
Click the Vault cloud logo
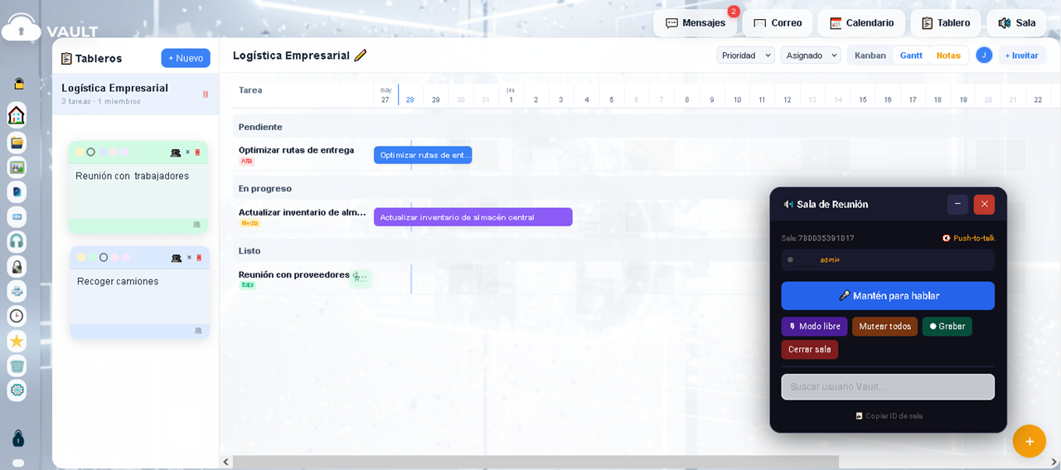[21, 27]
